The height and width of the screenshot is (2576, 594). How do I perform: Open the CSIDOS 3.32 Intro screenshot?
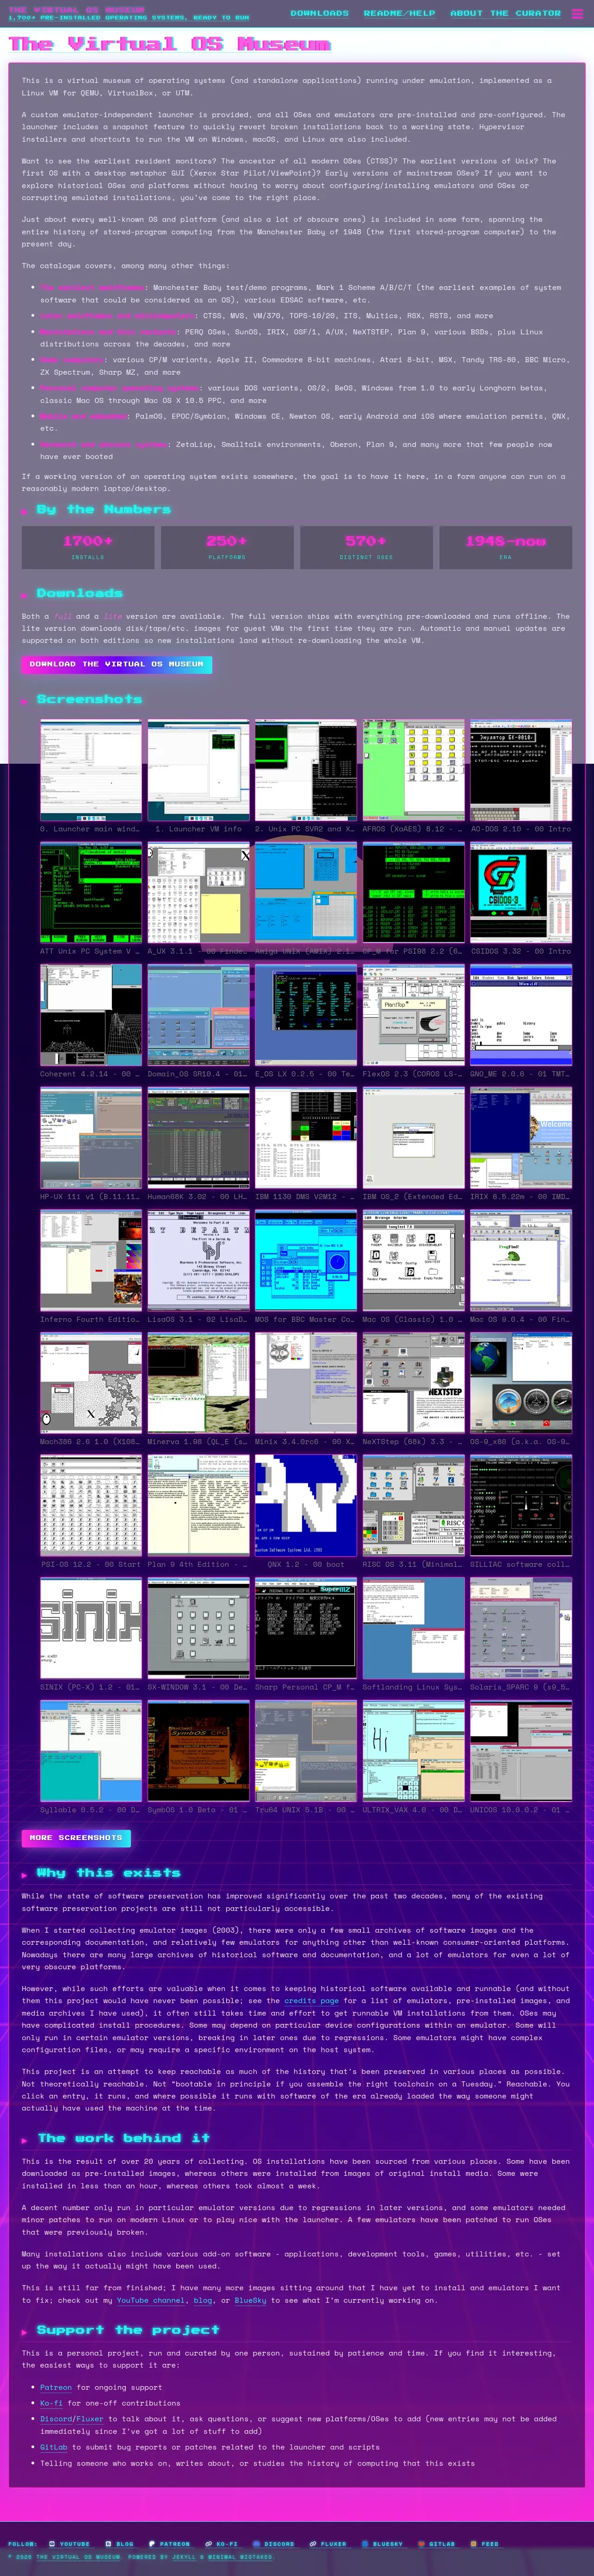[521, 893]
